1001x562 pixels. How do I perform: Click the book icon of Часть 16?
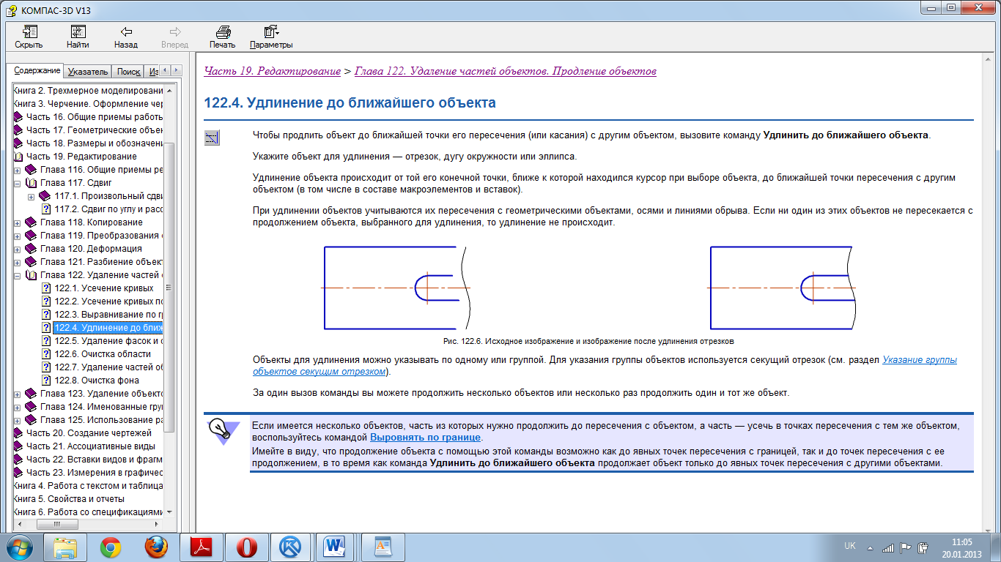click(x=19, y=117)
